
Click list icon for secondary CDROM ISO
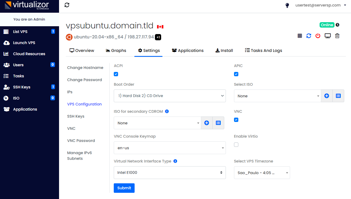click(x=218, y=123)
